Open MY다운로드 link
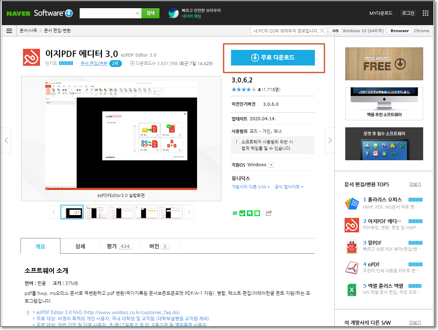Screen dimensions: 438x330 (x=381, y=13)
